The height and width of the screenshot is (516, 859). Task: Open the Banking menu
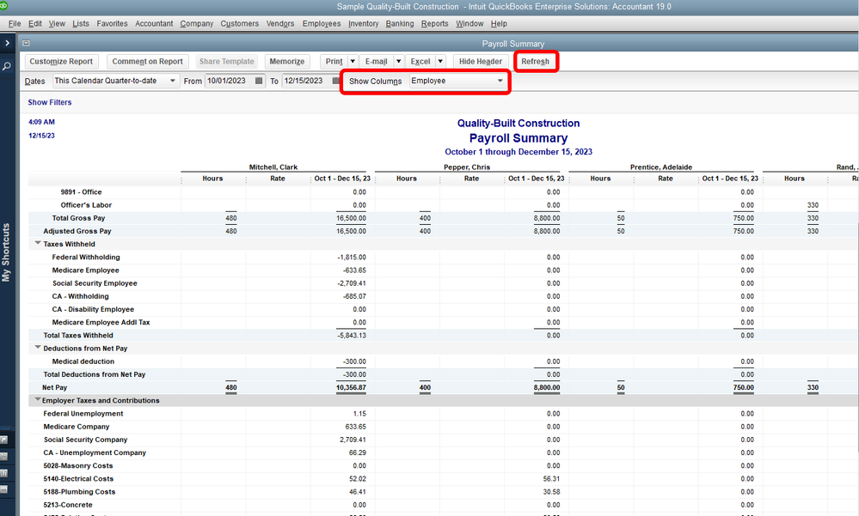pos(399,23)
